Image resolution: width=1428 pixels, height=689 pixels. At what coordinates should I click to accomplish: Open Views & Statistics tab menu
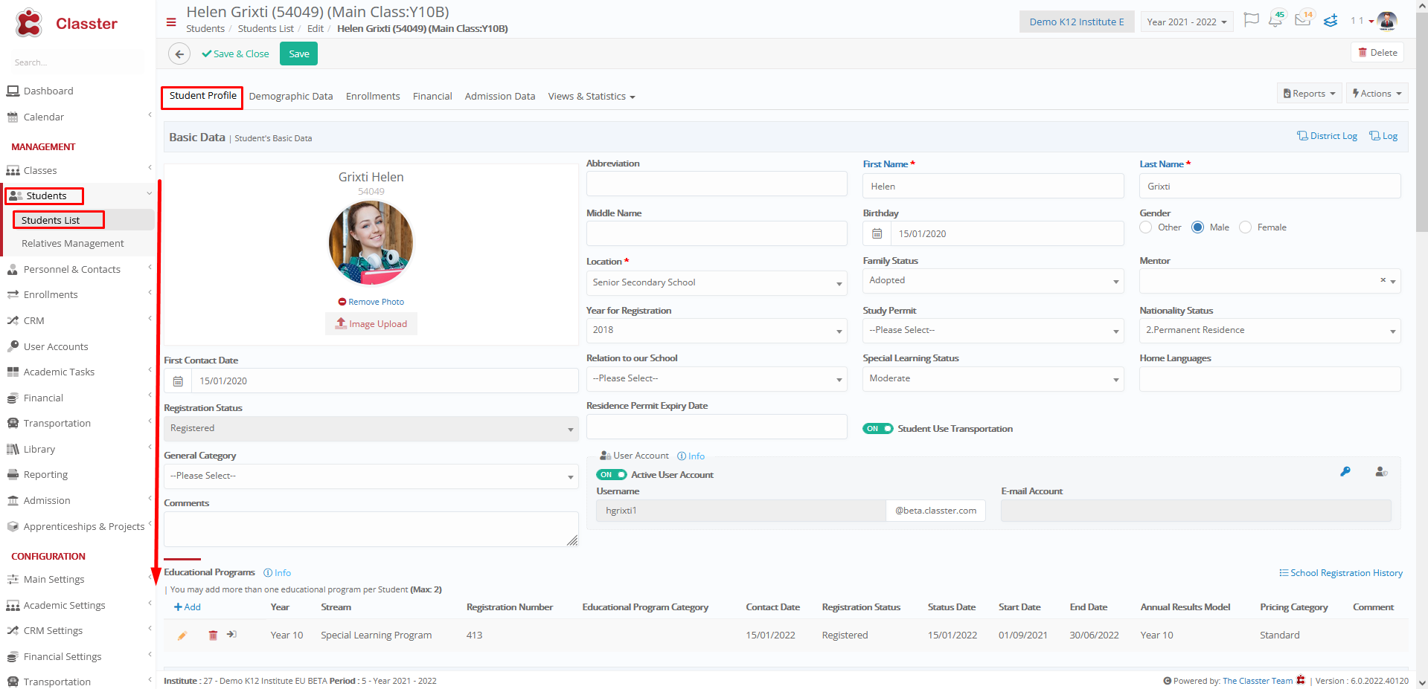tap(592, 97)
